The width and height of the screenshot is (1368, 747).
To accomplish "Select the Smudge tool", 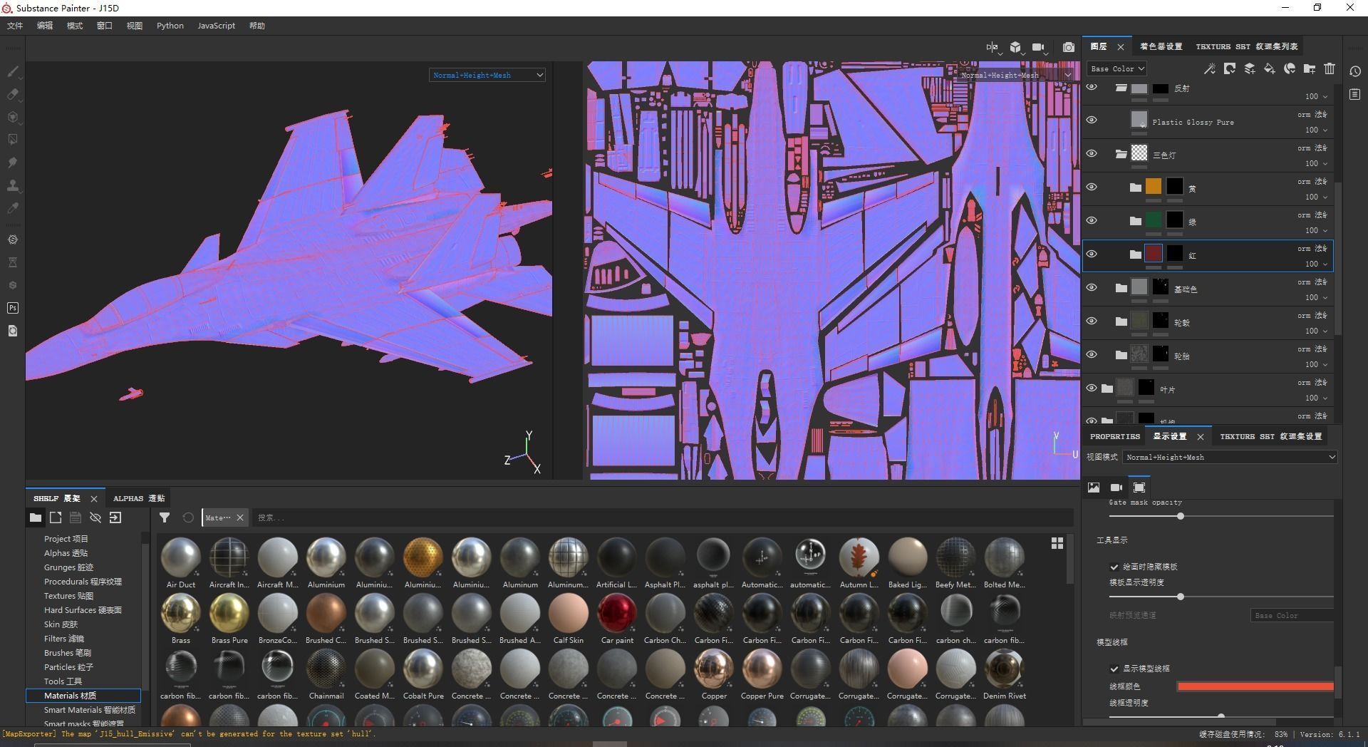I will click(x=13, y=163).
